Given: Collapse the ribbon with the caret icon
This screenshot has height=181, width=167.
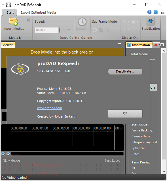Looking at the screenshot, I should pyautogui.click(x=162, y=12).
